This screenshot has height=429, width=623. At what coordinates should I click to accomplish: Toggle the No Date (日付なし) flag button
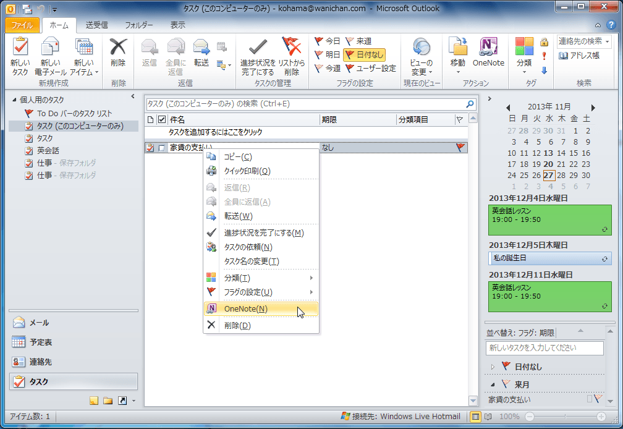click(x=365, y=54)
